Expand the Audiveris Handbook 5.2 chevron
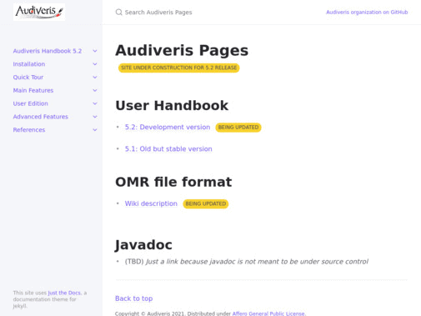Viewport: 421px width, 316px height. [x=95, y=51]
